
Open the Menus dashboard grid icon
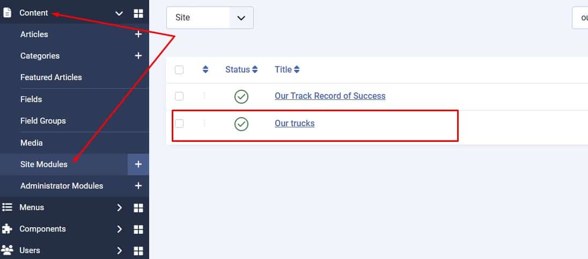[138, 208]
